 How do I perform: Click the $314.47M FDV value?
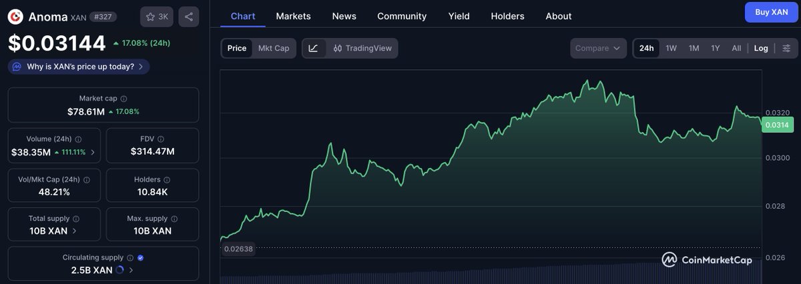pos(152,152)
